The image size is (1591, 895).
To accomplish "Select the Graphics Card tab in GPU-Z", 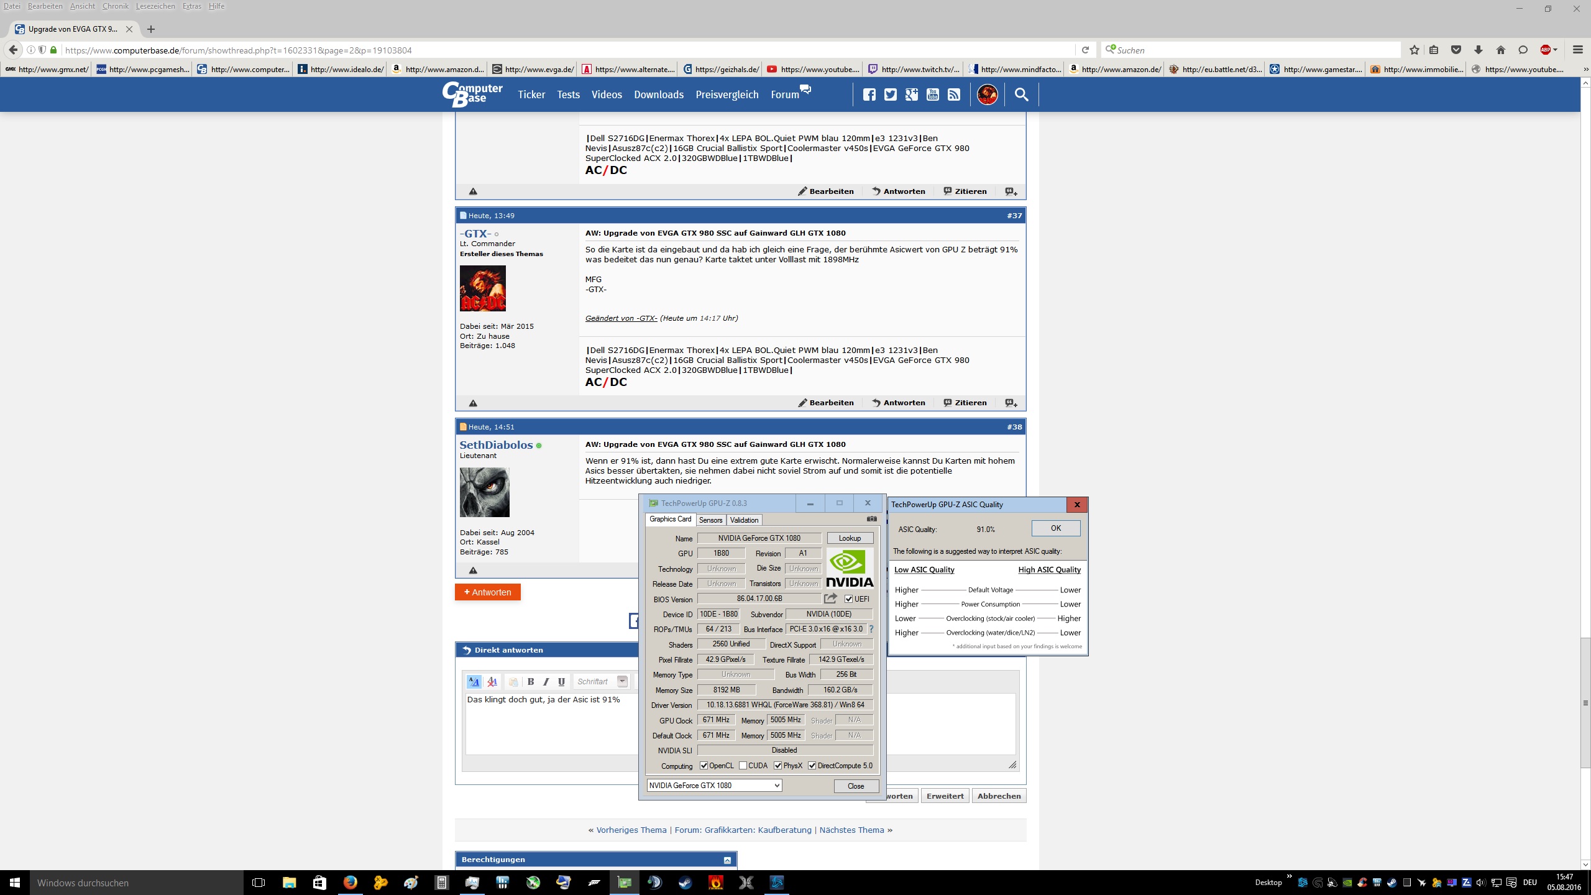I will click(x=670, y=520).
